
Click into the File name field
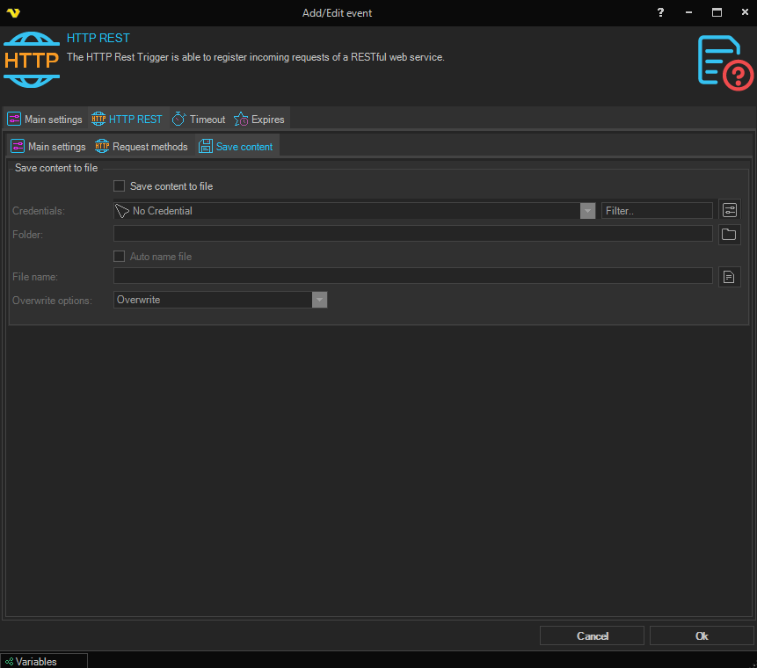tap(412, 277)
